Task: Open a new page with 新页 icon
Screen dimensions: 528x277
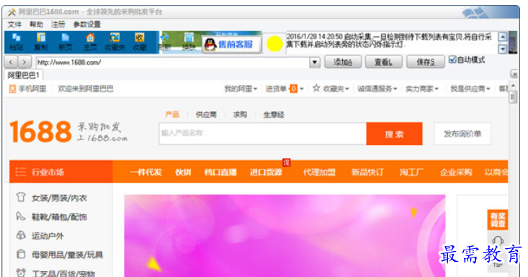Action: (66, 42)
